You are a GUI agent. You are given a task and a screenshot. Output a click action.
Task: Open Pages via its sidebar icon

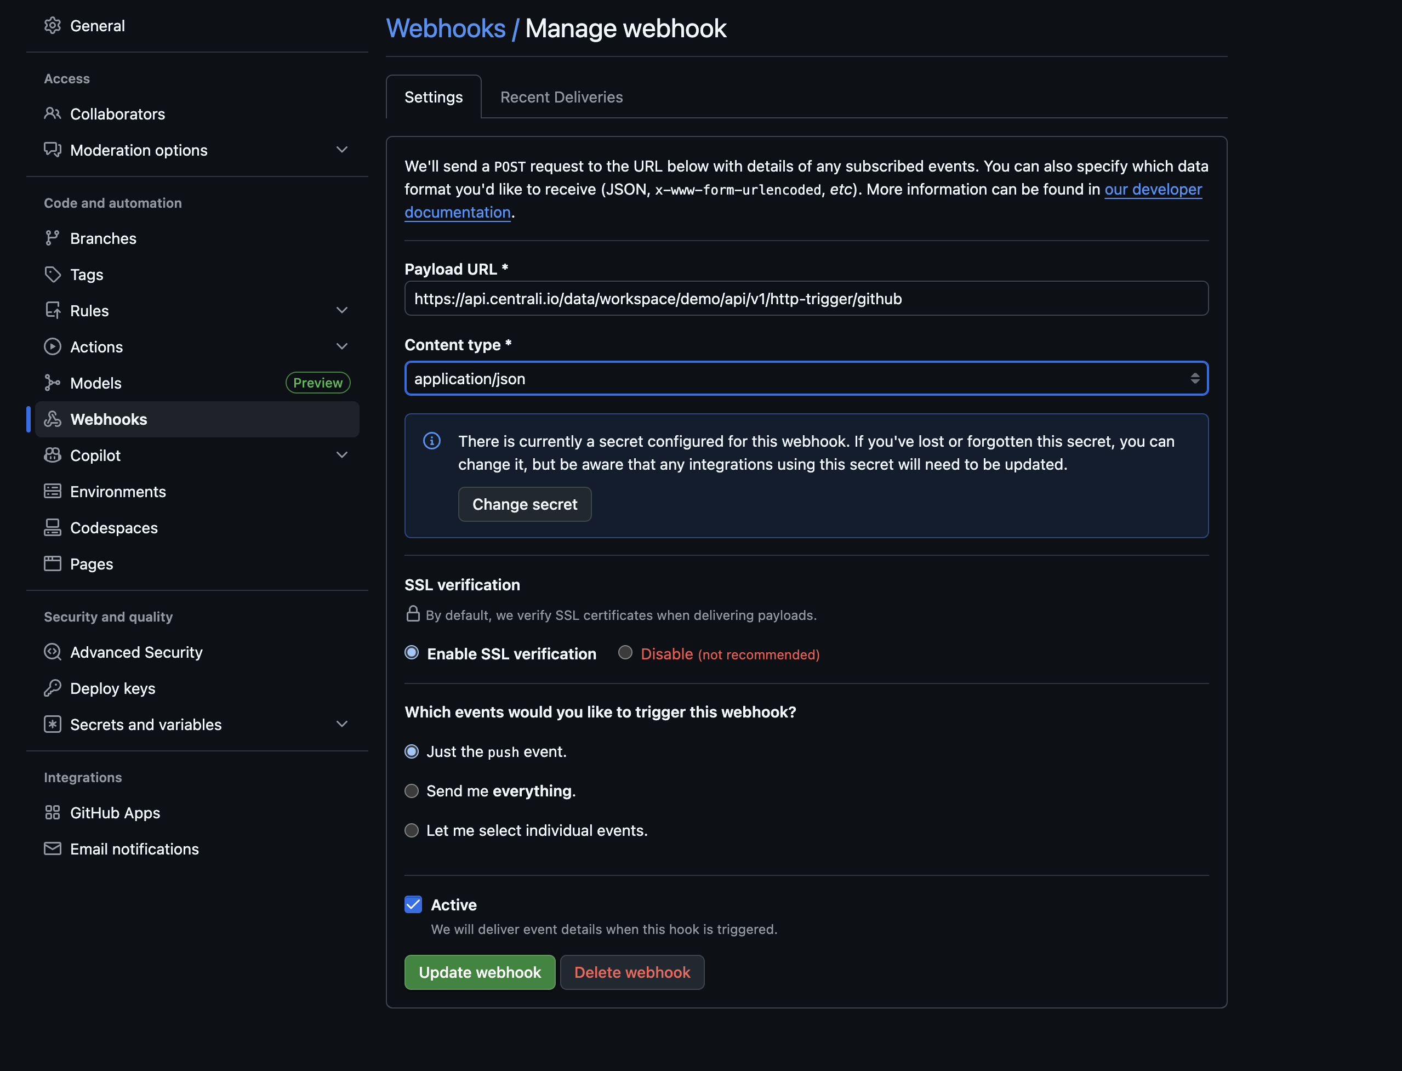click(54, 563)
